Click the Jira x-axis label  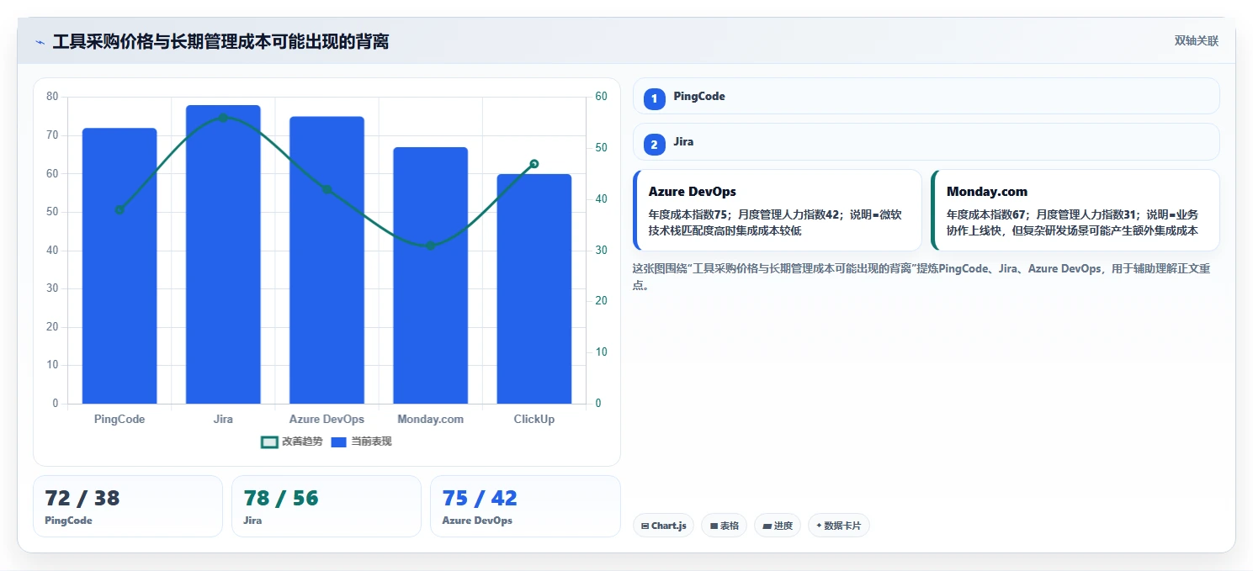223,419
